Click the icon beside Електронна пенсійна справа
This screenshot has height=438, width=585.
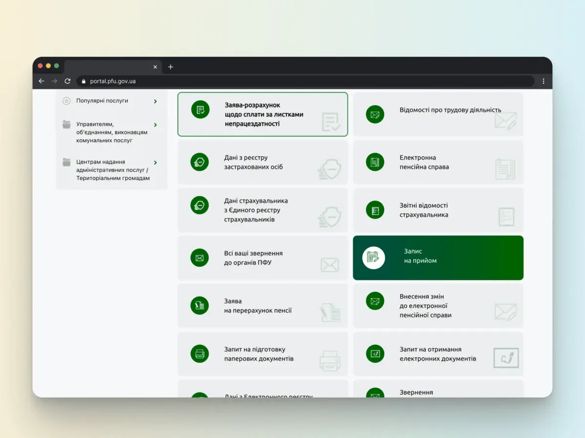(x=375, y=162)
